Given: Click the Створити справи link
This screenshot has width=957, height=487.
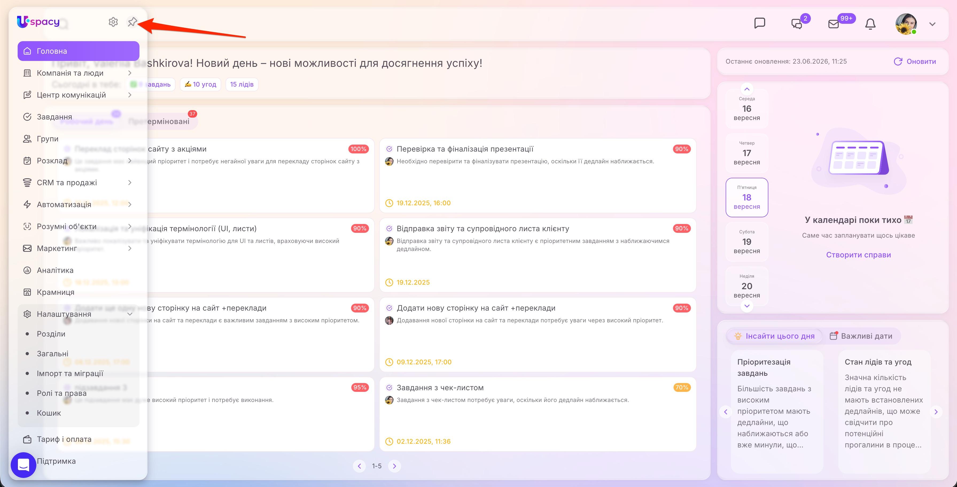Looking at the screenshot, I should point(858,255).
